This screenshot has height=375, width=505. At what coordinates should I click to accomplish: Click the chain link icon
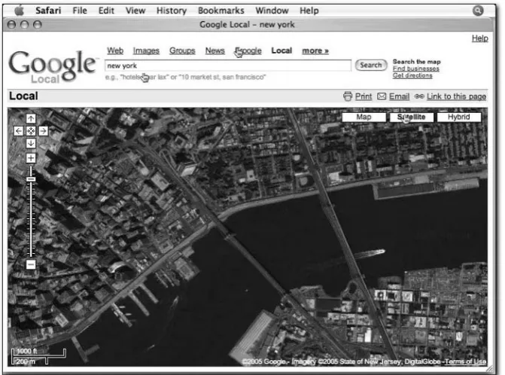(419, 96)
